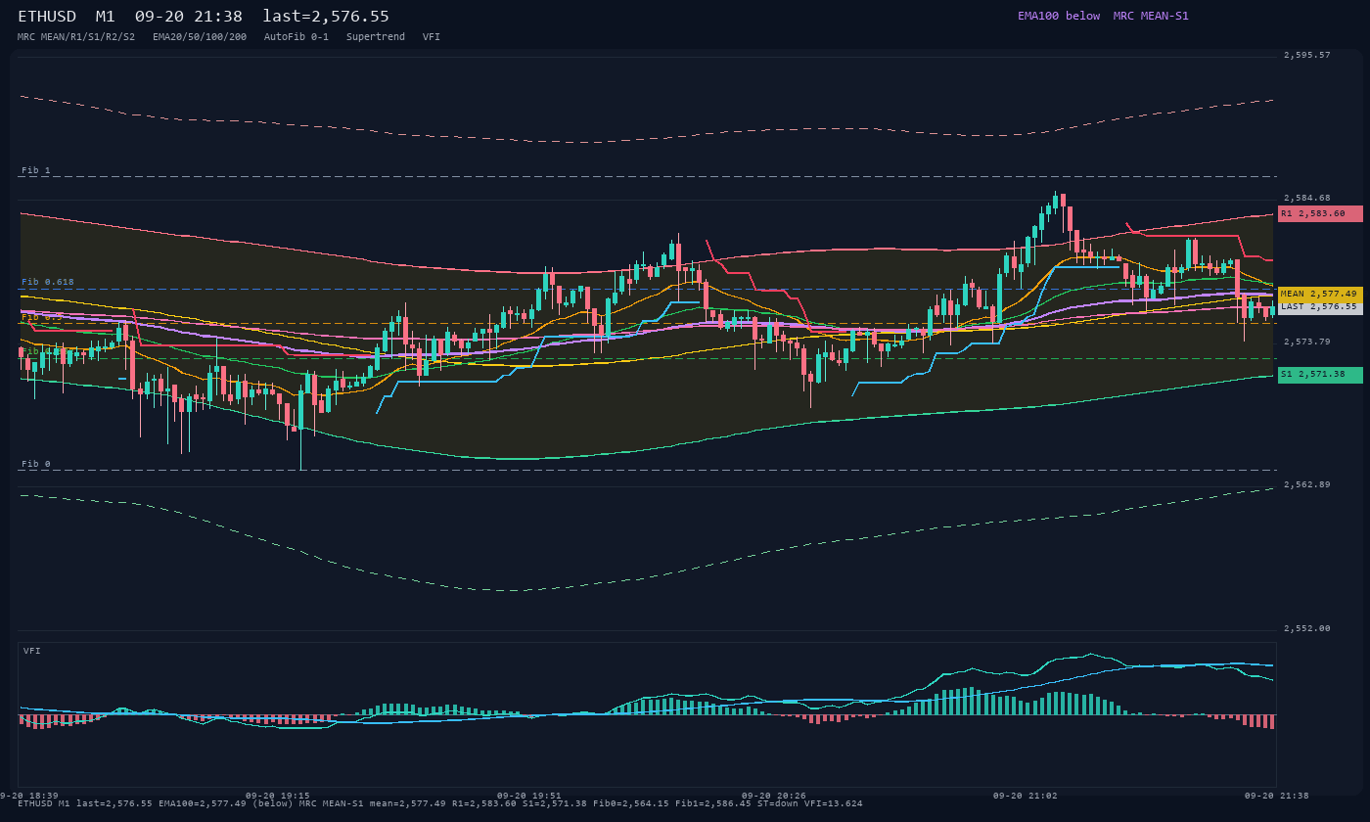Click the EMA20/50/100/200 indicator label
Viewport: 1370px width, 822px height.
(x=200, y=37)
